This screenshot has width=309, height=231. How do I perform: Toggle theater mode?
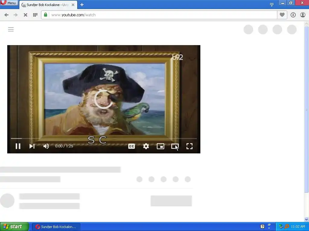[175, 146]
